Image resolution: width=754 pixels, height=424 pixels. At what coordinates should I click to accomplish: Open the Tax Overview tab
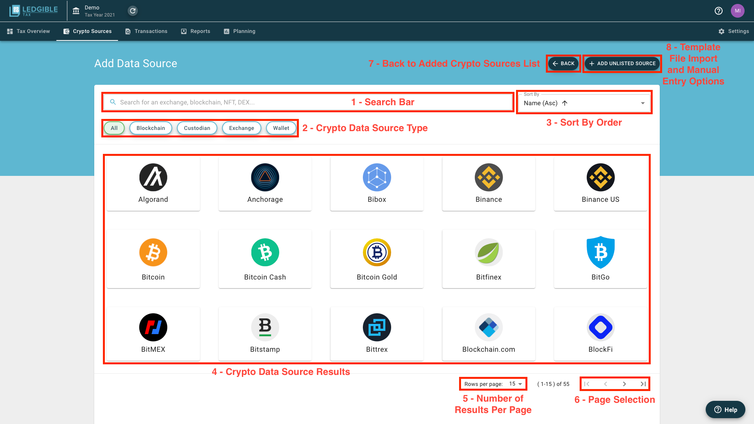pyautogui.click(x=28, y=31)
